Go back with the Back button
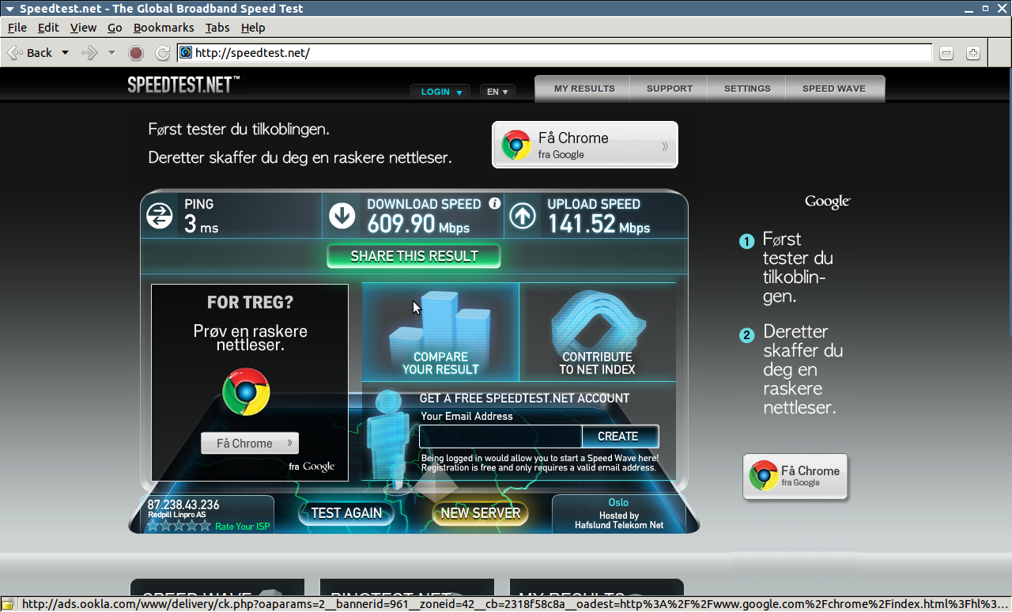 point(31,53)
